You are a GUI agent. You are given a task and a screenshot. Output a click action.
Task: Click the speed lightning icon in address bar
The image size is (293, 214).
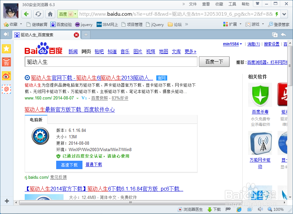point(277,14)
